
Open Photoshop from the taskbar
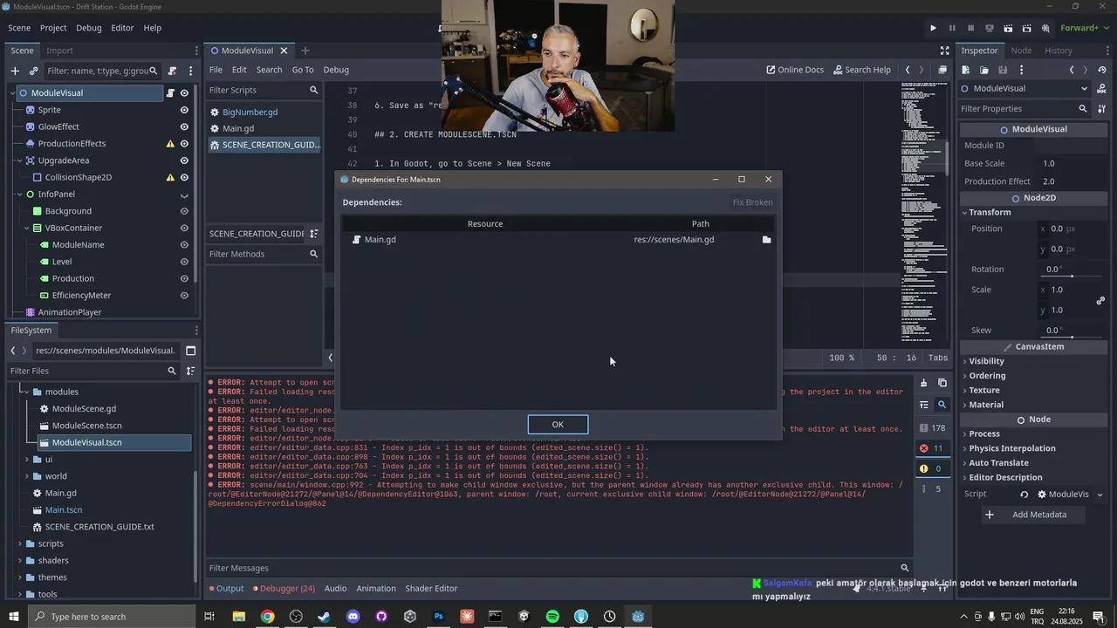438,617
